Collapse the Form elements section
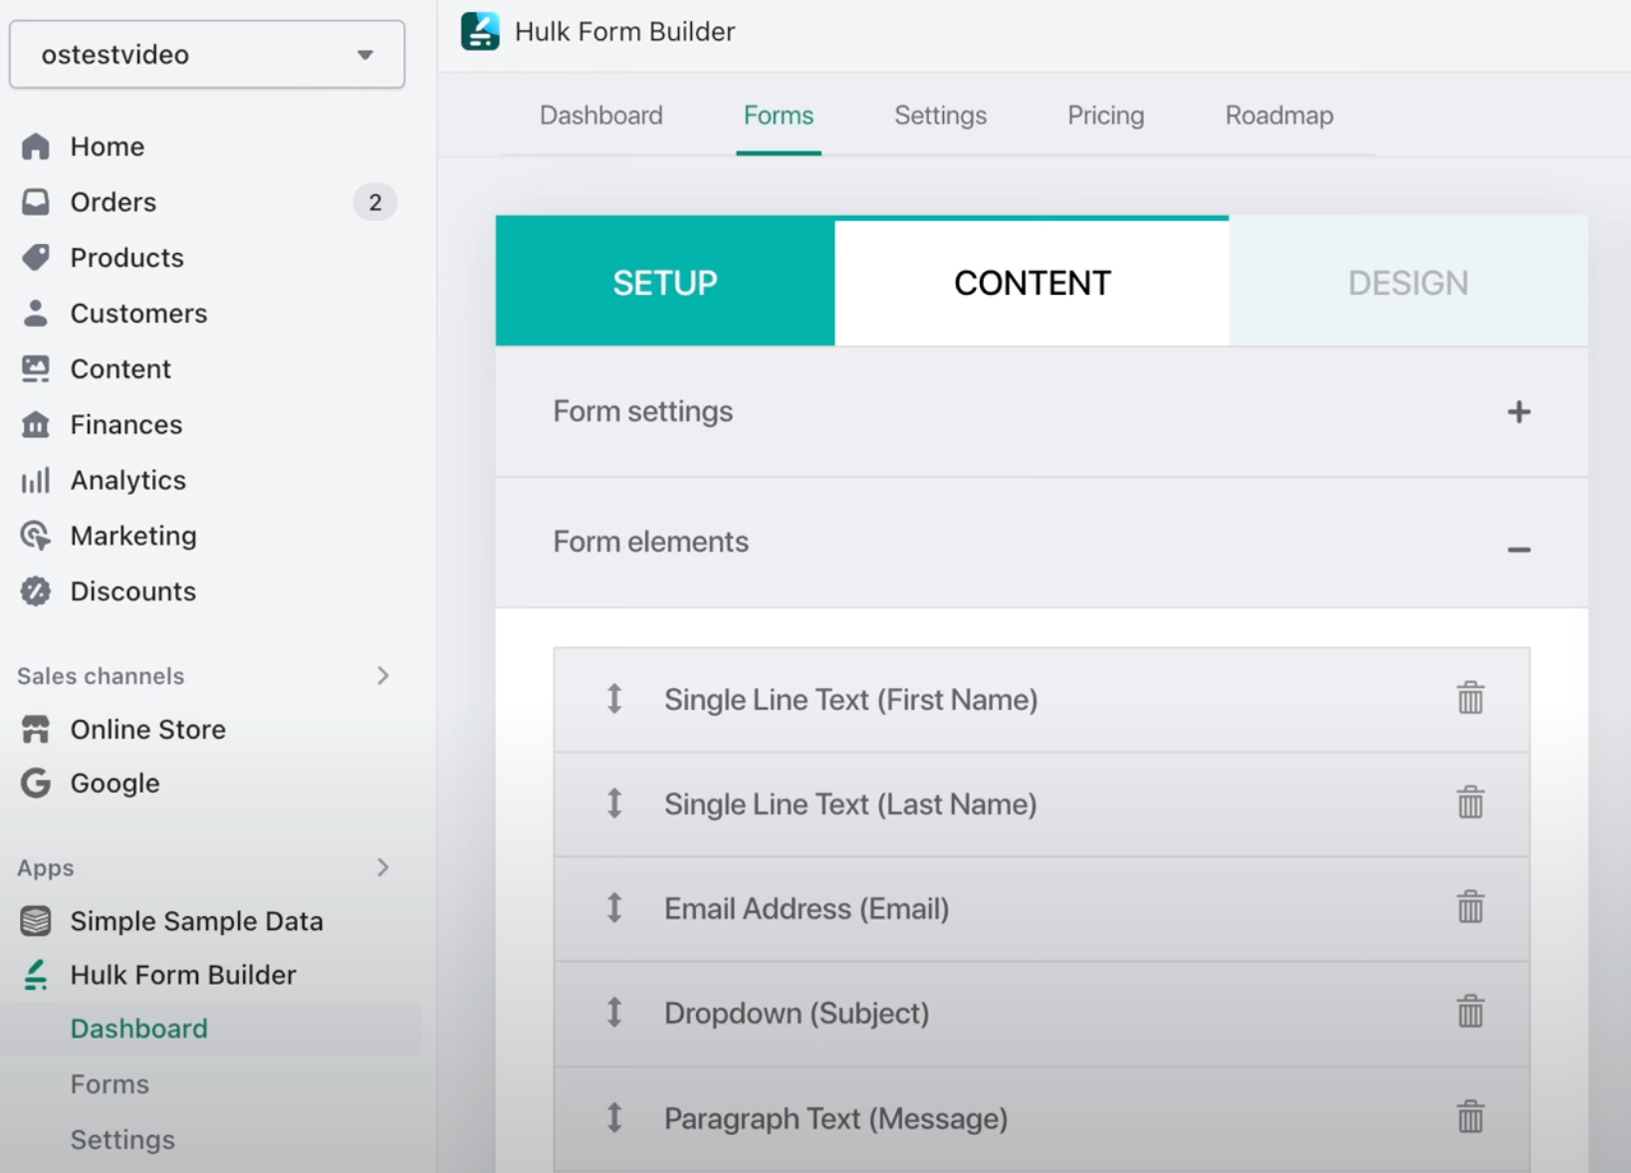 [1517, 549]
